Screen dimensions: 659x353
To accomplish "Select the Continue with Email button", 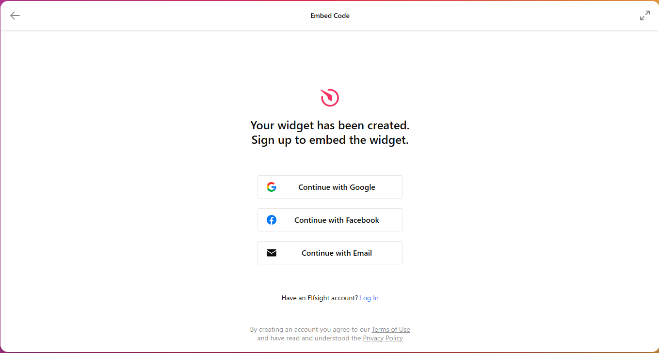I will (330, 253).
